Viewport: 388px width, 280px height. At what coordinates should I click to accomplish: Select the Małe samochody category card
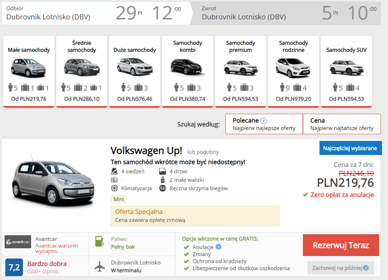pos(29,72)
